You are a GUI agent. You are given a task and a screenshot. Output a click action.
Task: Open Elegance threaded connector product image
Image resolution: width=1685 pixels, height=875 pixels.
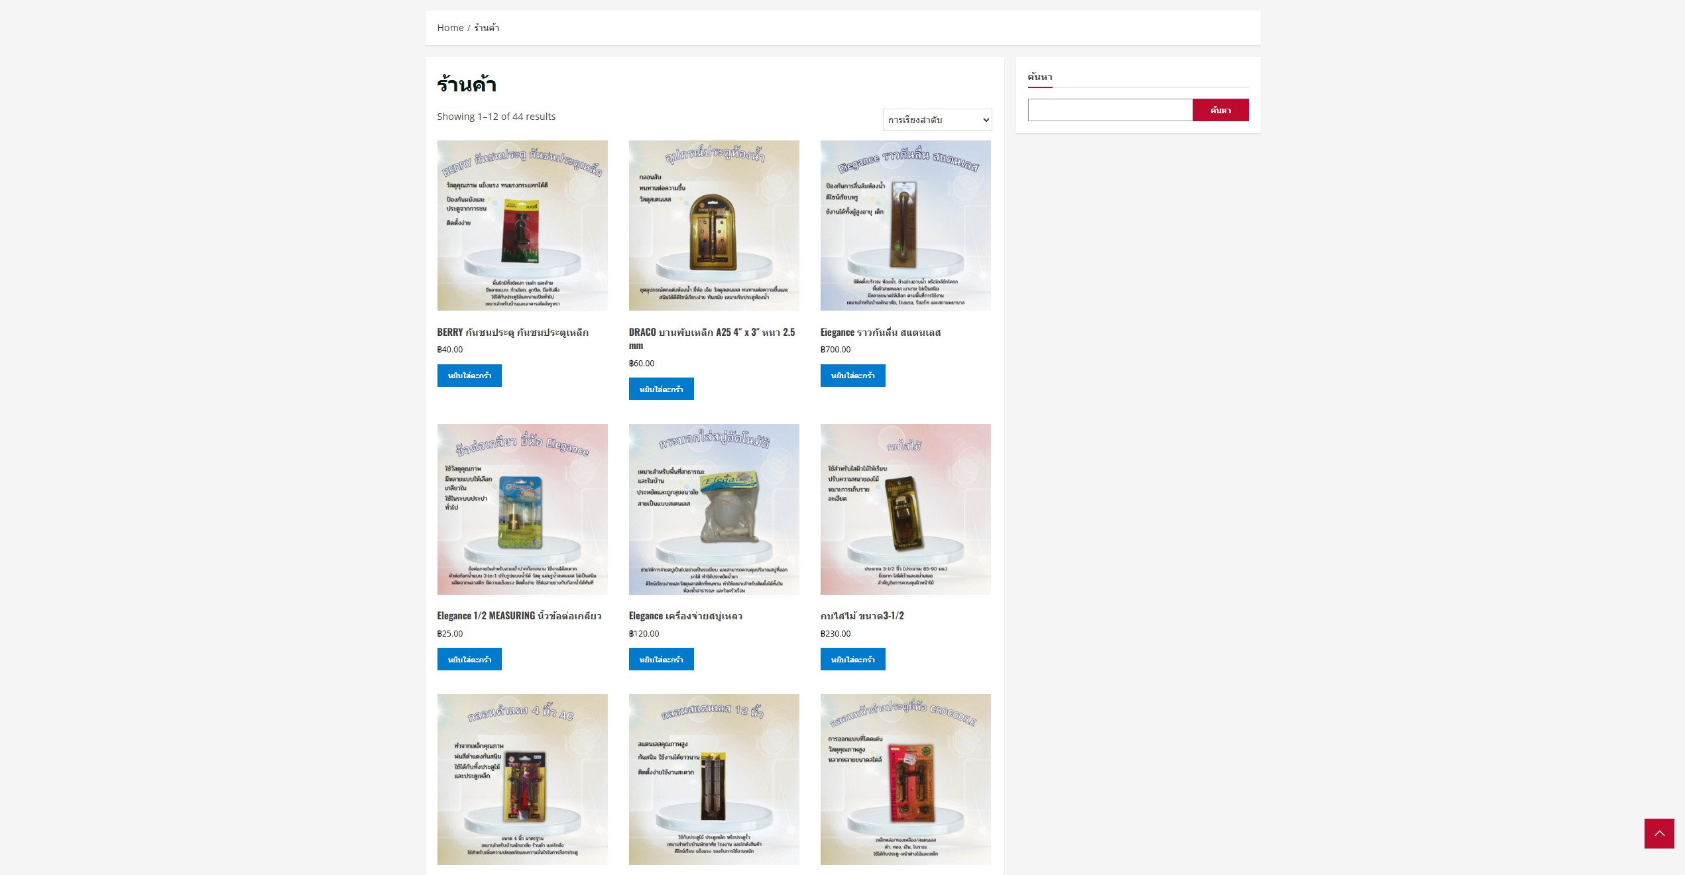[x=522, y=509]
